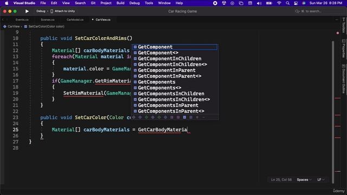Viewport: 347px width, 195px height.
Task: Choose GetComponentsInChildren<> suggestion
Action: [x=175, y=100]
